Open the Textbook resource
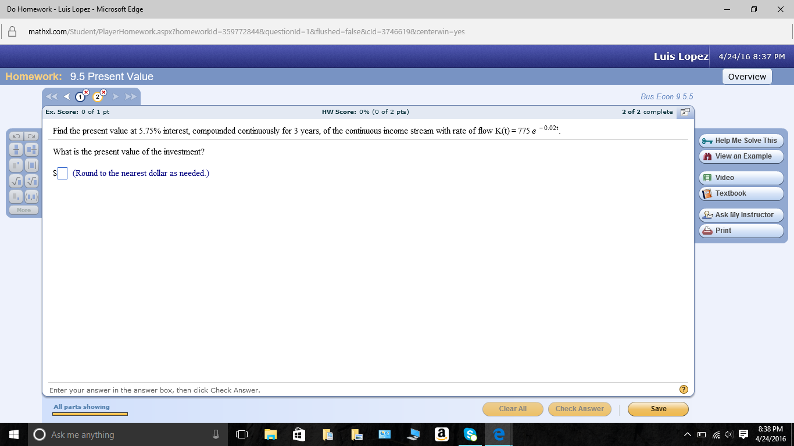This screenshot has width=794, height=446. 741,193
